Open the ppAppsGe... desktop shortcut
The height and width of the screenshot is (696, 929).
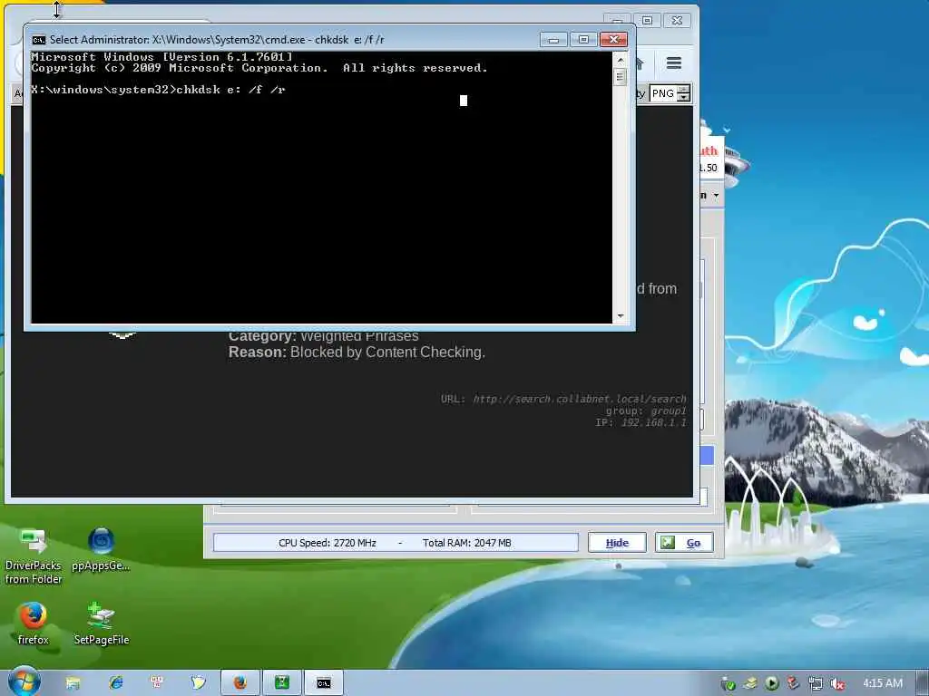click(x=101, y=549)
